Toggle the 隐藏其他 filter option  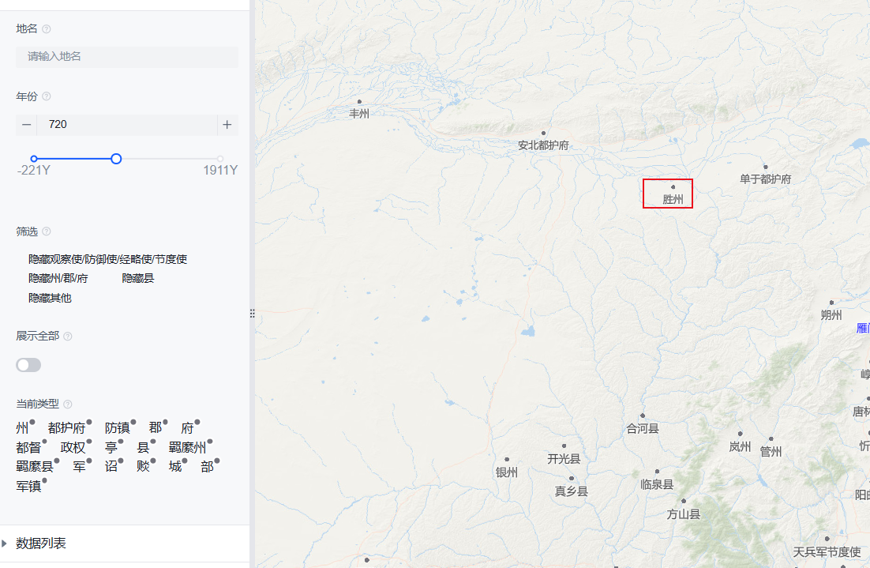(x=50, y=298)
